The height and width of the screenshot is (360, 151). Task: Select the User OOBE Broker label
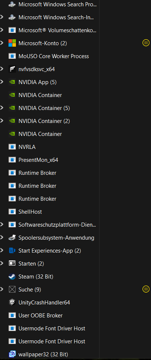[41, 316]
